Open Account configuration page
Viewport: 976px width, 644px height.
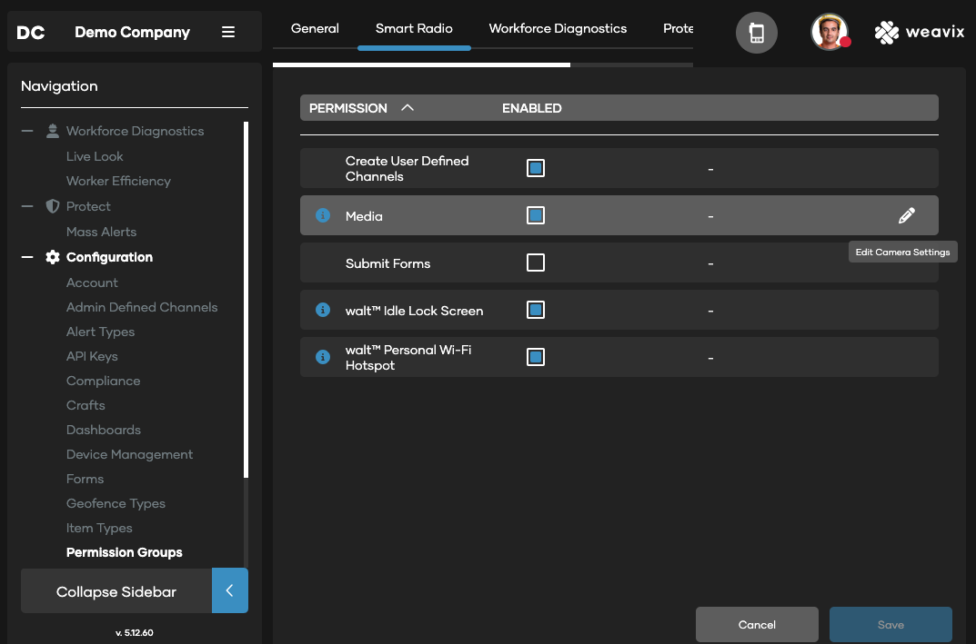92,282
